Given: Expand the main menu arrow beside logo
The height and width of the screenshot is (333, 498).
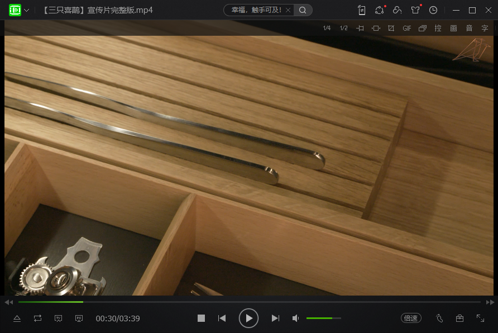Looking at the screenshot, I should [x=27, y=10].
